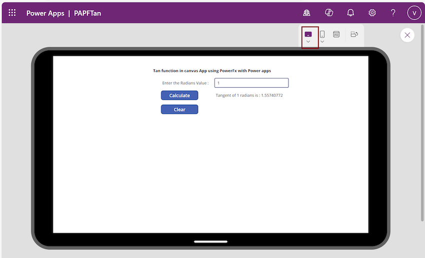Viewport: 425px width, 258px height.
Task: Open the settings gear
Action: coord(372,12)
